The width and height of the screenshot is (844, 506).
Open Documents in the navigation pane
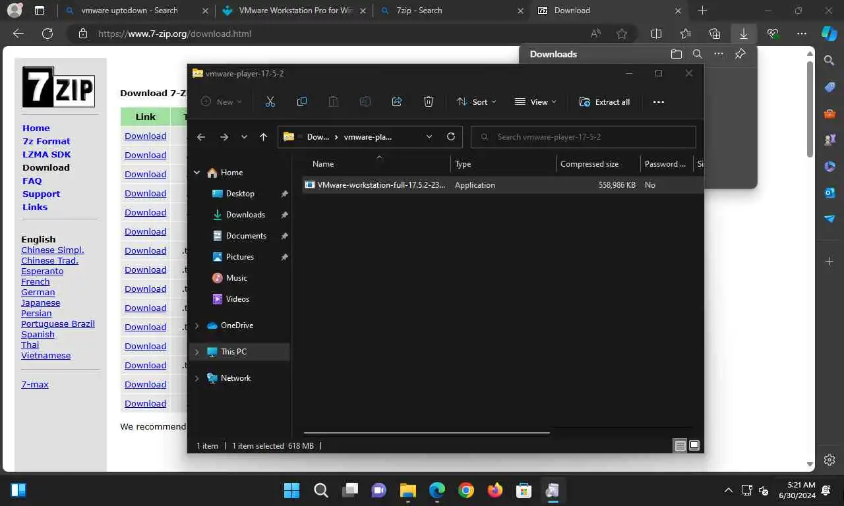[246, 236]
